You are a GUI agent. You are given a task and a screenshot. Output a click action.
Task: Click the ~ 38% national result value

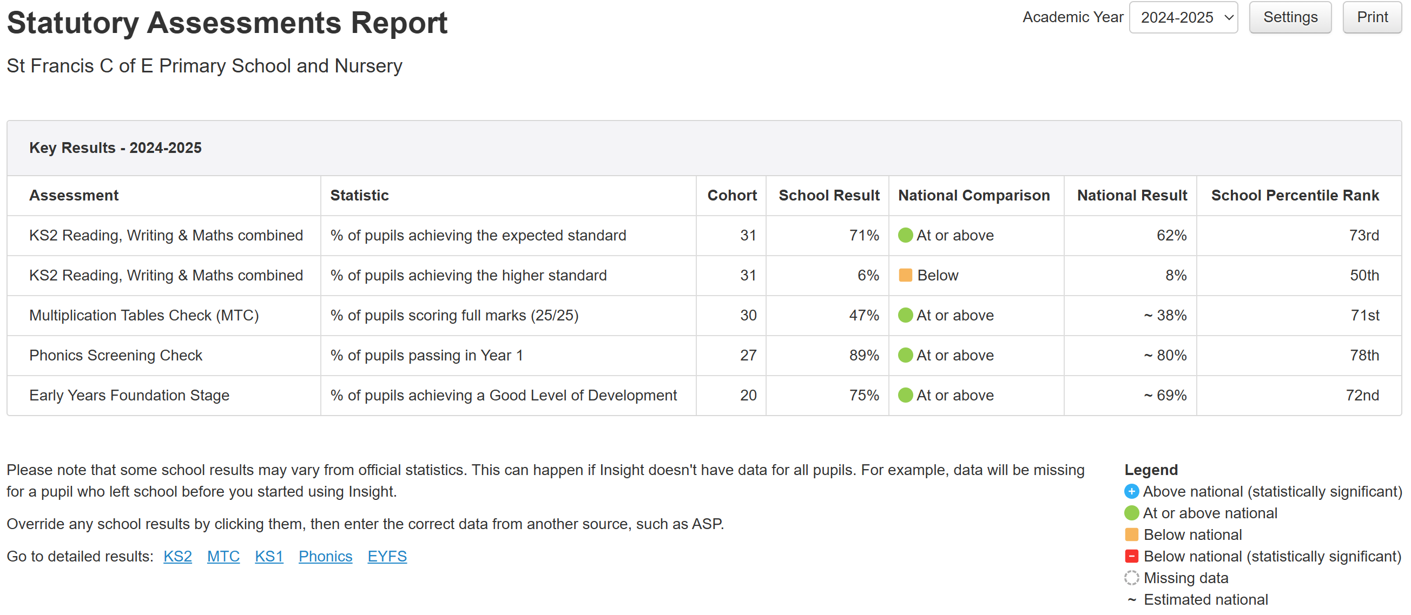tap(1165, 315)
